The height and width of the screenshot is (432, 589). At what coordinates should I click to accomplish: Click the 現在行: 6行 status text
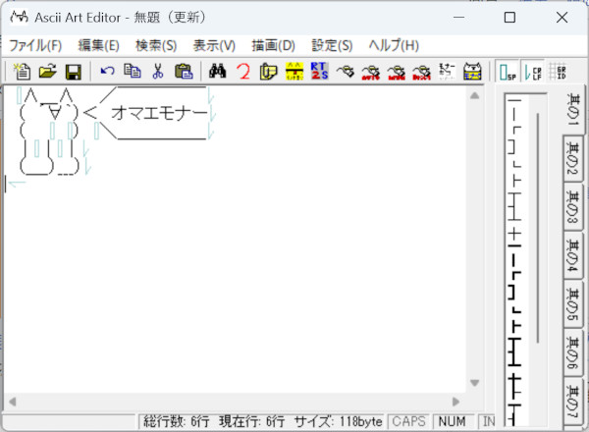point(251,421)
